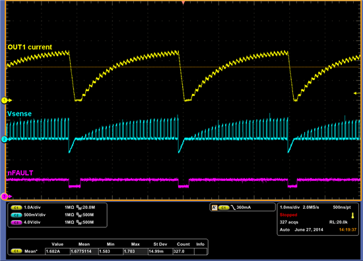Select the C1 badge for 1.0A/div
The width and height of the screenshot is (363, 261).
pyautogui.click(x=16, y=207)
